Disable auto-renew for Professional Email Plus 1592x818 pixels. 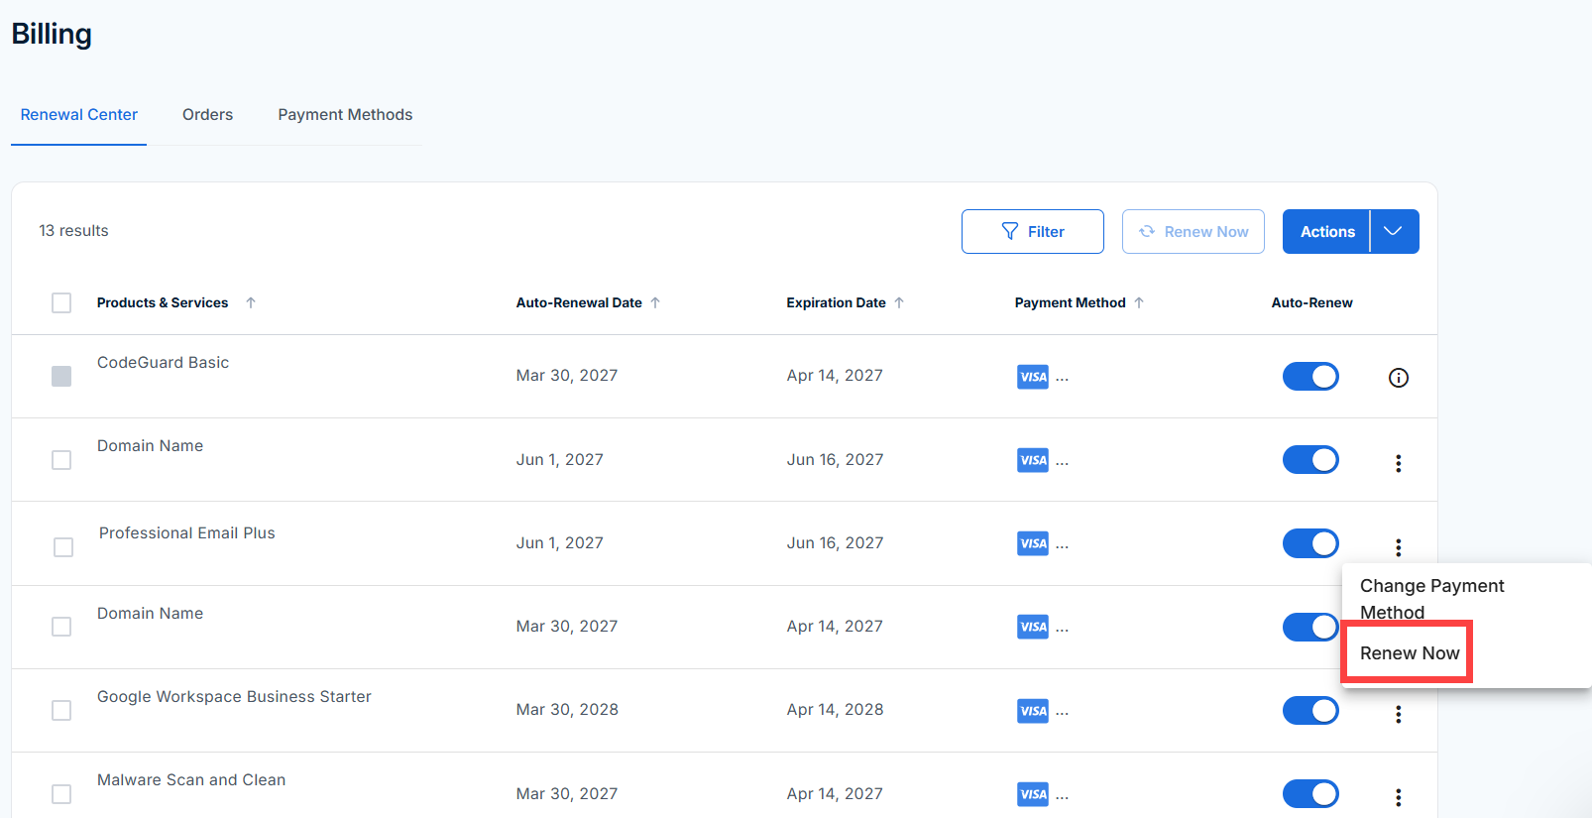tap(1310, 543)
